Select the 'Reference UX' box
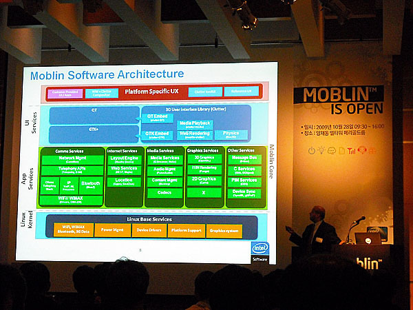 (x=242, y=91)
